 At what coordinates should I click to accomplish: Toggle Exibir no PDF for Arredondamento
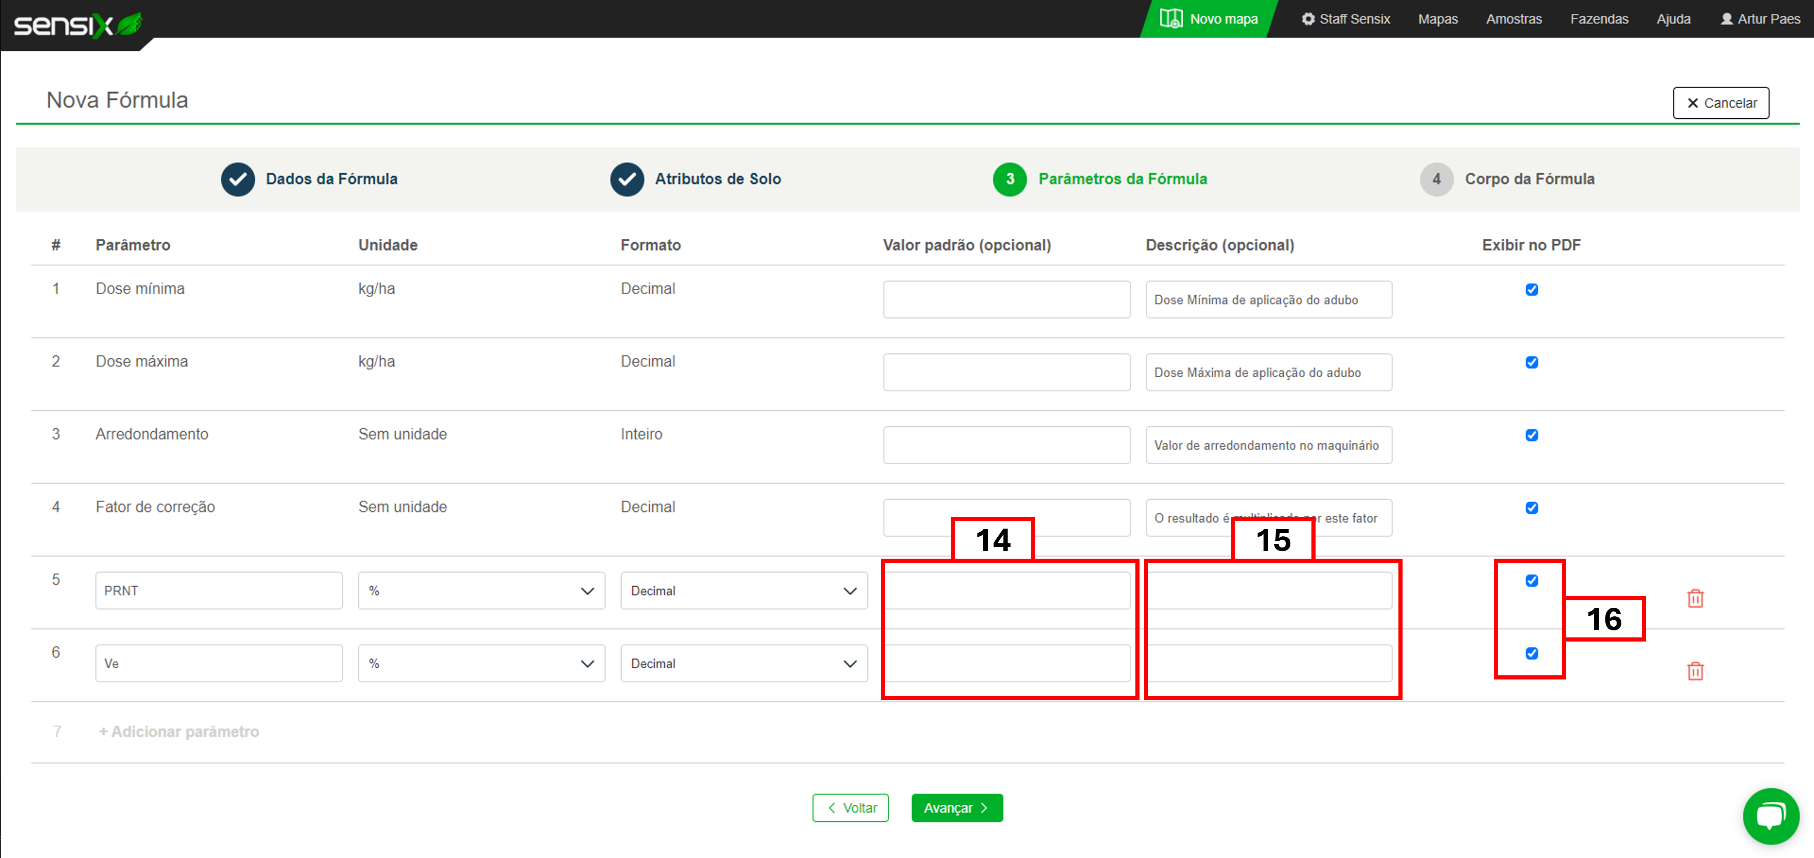tap(1531, 435)
